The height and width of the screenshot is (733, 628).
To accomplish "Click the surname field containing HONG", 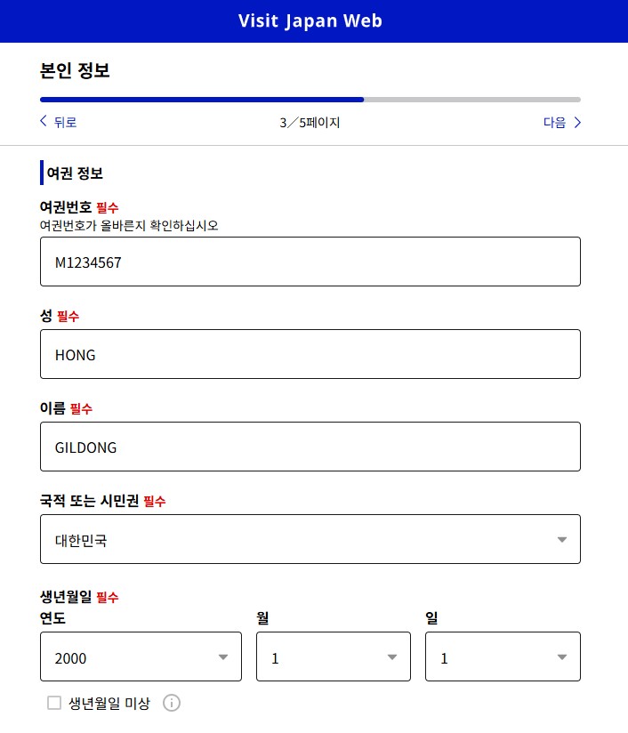I will point(310,354).
